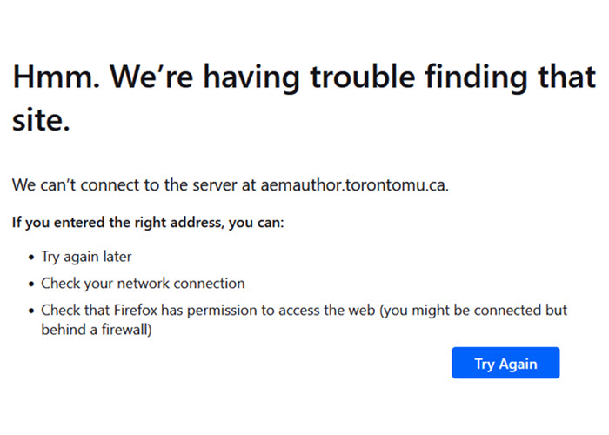Click the 'Try again later' list item
The image size is (609, 435).
tap(86, 257)
